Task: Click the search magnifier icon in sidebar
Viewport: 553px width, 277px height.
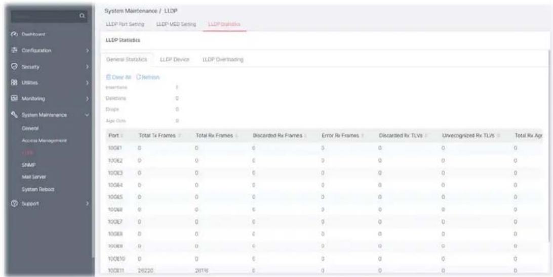Action: (x=82, y=16)
